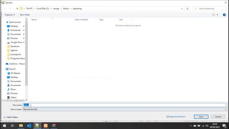
Task: Click the Search phpstring box
Action: coord(209,9)
